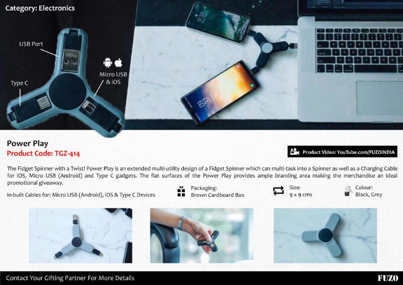This screenshot has width=403, height=285.
Task: Open thumbnail of closed grey spinner
Action: (325, 236)
